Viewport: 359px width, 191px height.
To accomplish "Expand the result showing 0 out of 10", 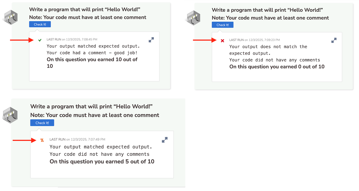I will (x=334, y=40).
